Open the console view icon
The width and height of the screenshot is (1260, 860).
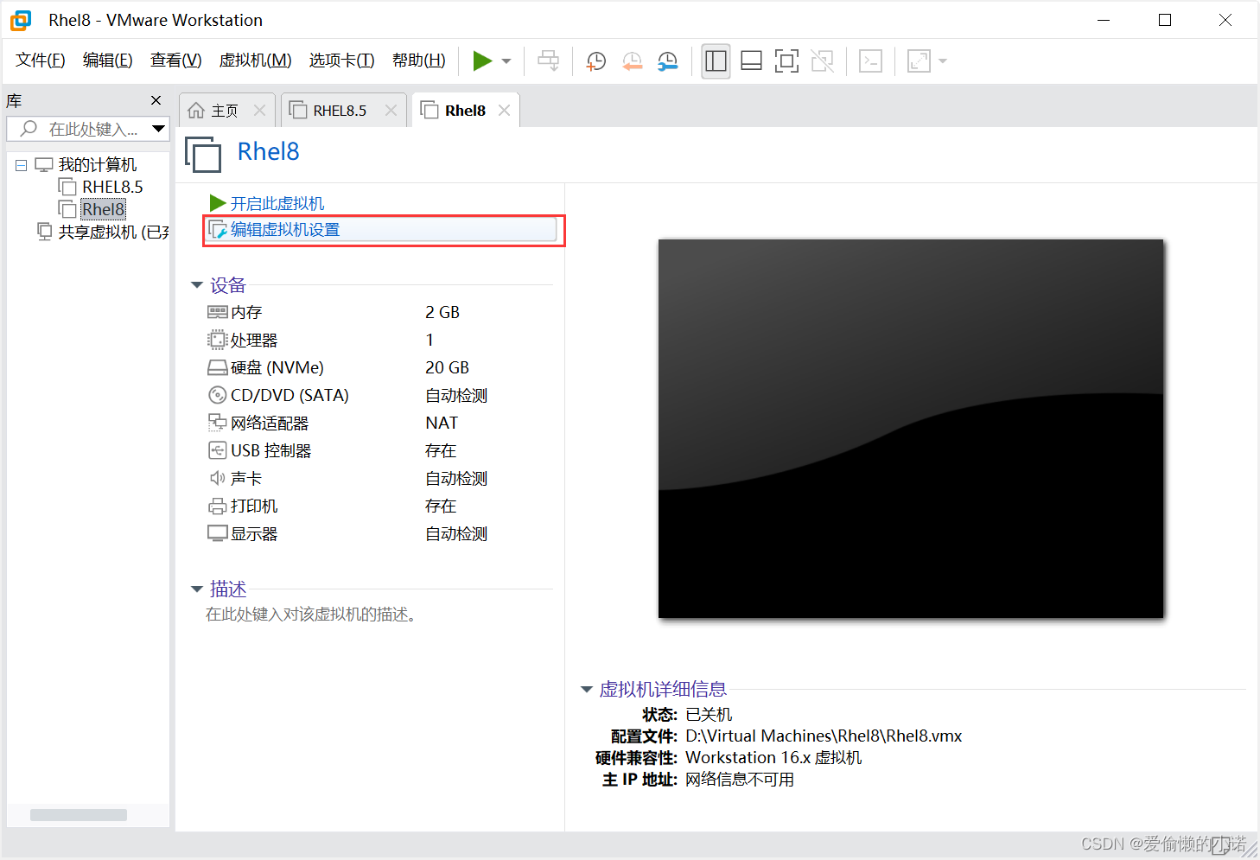pyautogui.click(x=870, y=61)
